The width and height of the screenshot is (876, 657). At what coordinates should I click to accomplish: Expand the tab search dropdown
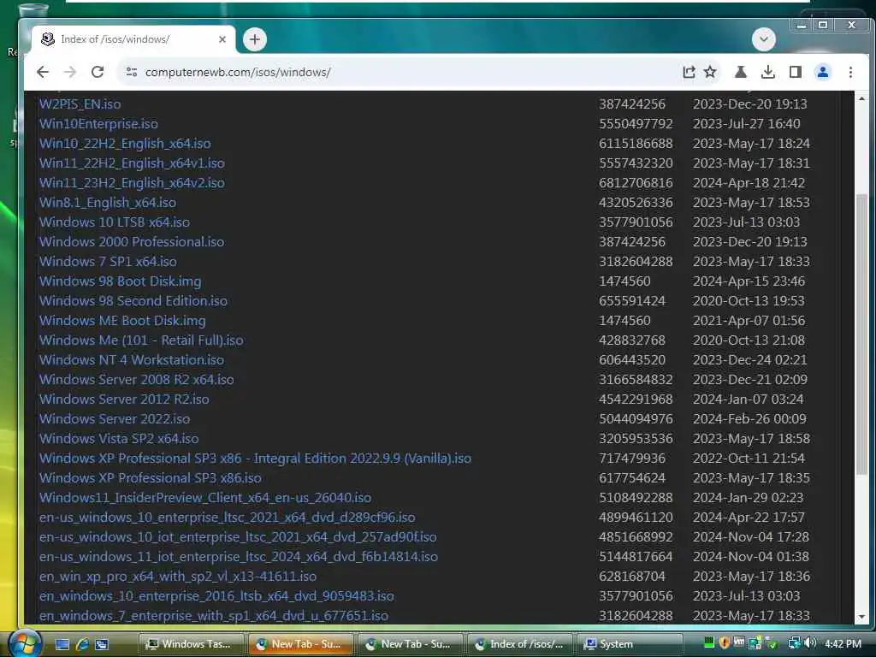764,39
